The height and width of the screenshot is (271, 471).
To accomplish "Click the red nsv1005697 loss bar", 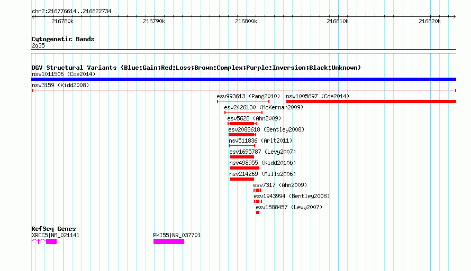I will [x=372, y=101].
